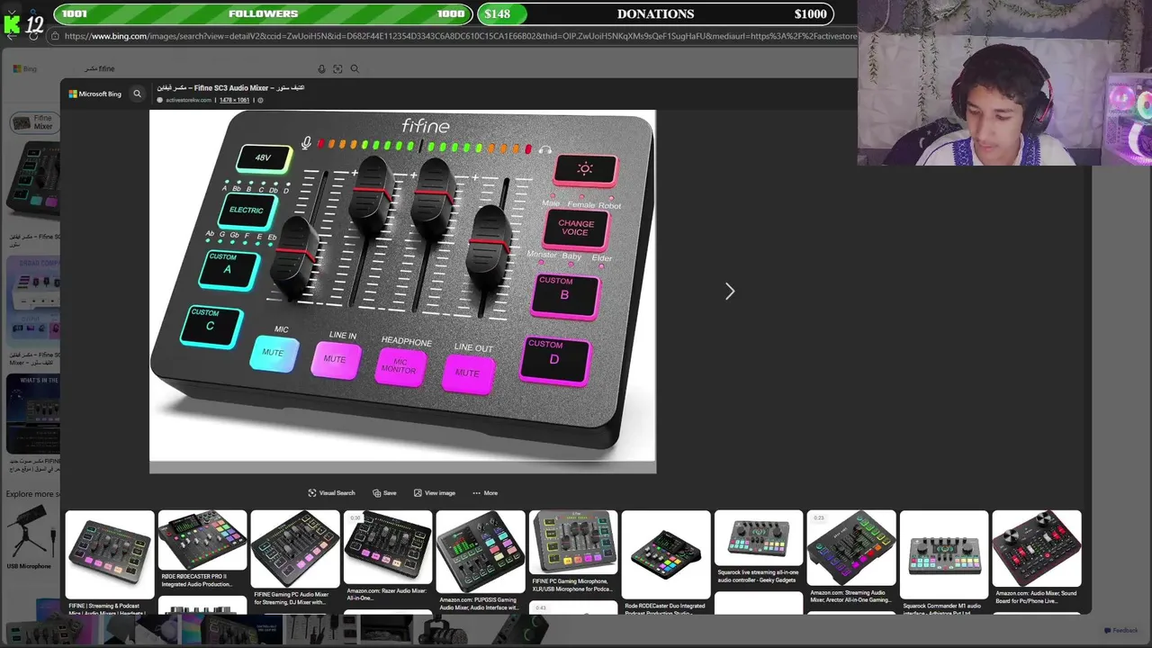This screenshot has width=1152, height=648.
Task: Click the 1478 × 1061 dimensions link
Action: (235, 100)
